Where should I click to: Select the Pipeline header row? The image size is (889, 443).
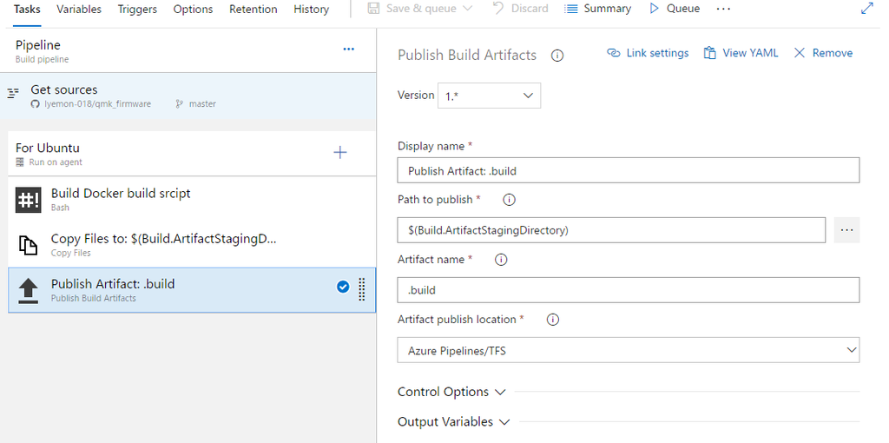tap(188, 50)
